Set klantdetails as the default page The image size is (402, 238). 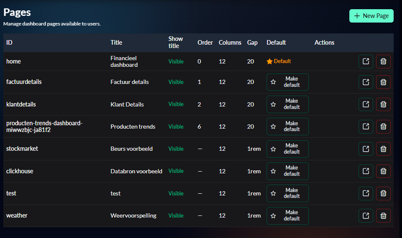coord(288,104)
